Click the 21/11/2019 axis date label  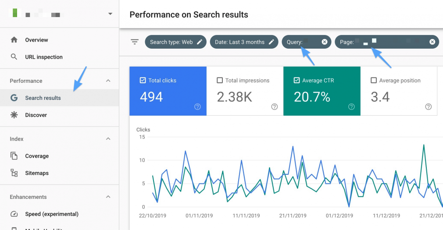pyautogui.click(x=293, y=216)
